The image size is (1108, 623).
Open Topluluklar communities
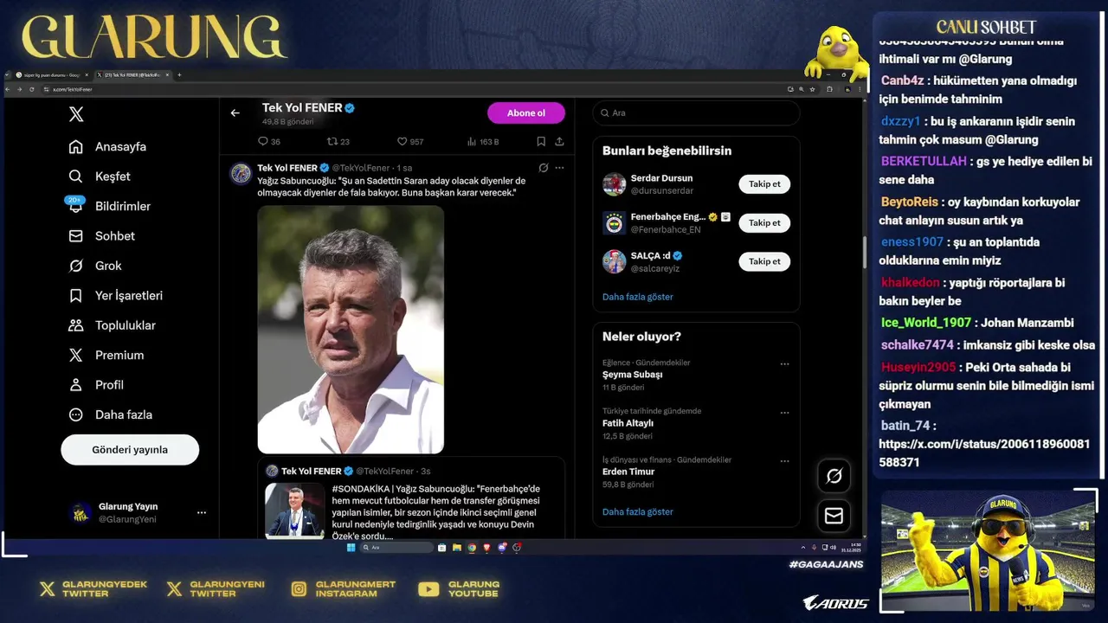tap(113, 325)
